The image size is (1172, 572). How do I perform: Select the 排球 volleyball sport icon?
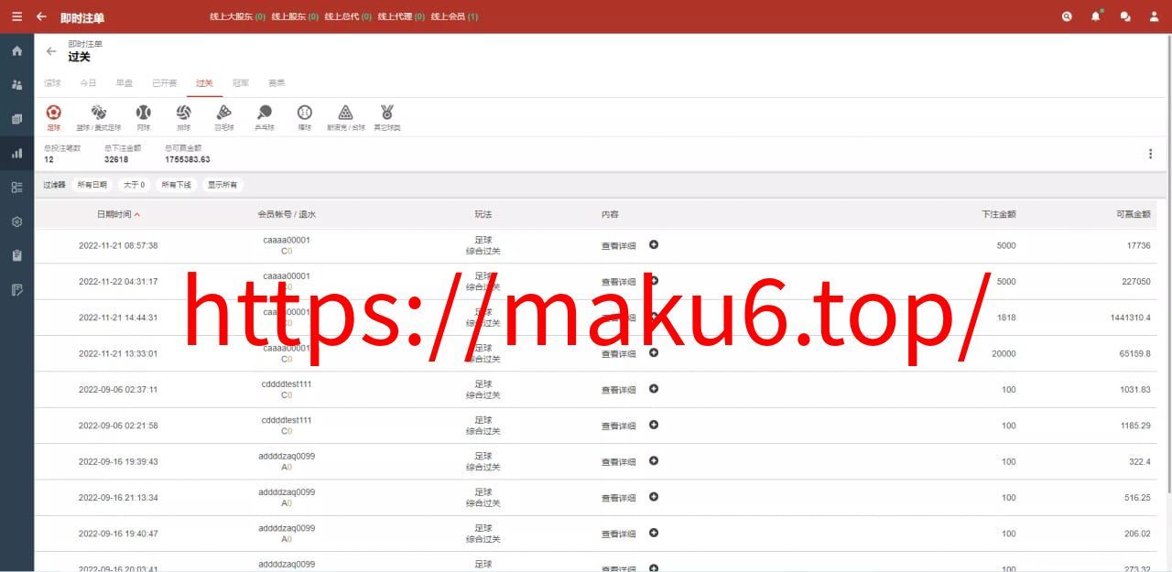183,117
